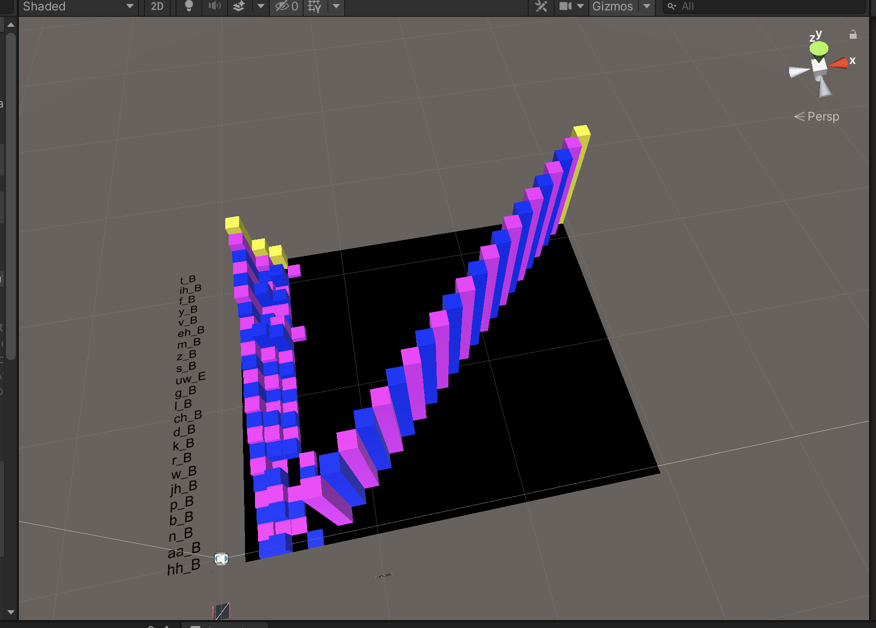
Task: Toggle the scene gizmo rotation lock
Action: [853, 35]
